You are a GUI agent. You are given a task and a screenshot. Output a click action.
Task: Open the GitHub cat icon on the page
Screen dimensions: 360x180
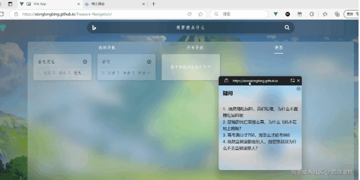pos(3,28)
